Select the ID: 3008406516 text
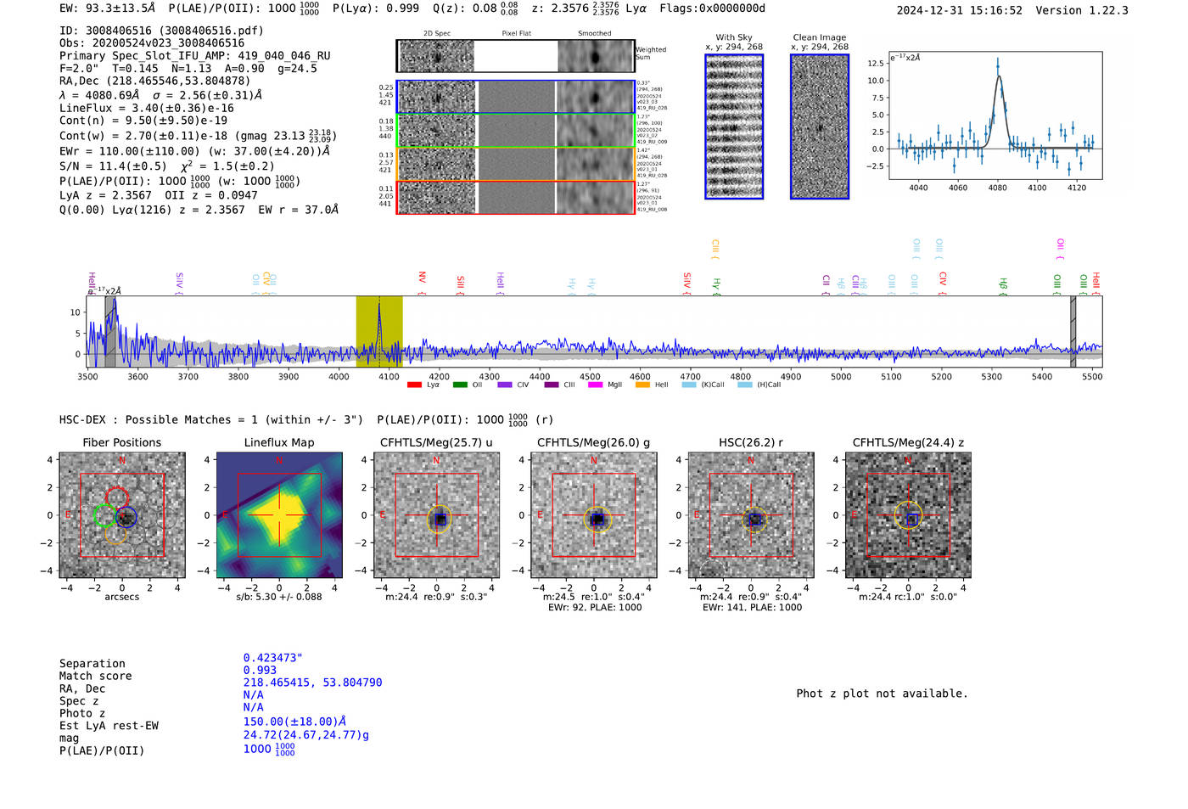The image size is (1188, 809). pos(161,31)
